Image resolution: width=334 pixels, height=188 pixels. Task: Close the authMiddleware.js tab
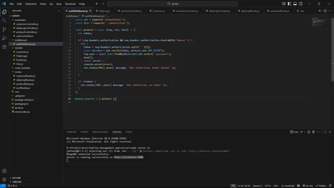coord(90,11)
